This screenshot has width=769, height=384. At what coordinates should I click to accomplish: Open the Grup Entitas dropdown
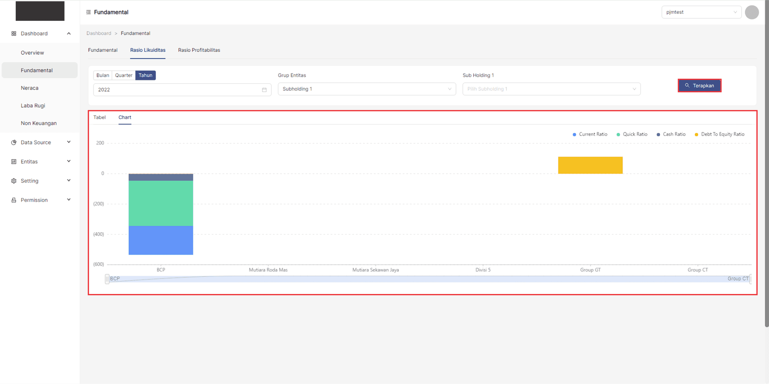pos(366,89)
